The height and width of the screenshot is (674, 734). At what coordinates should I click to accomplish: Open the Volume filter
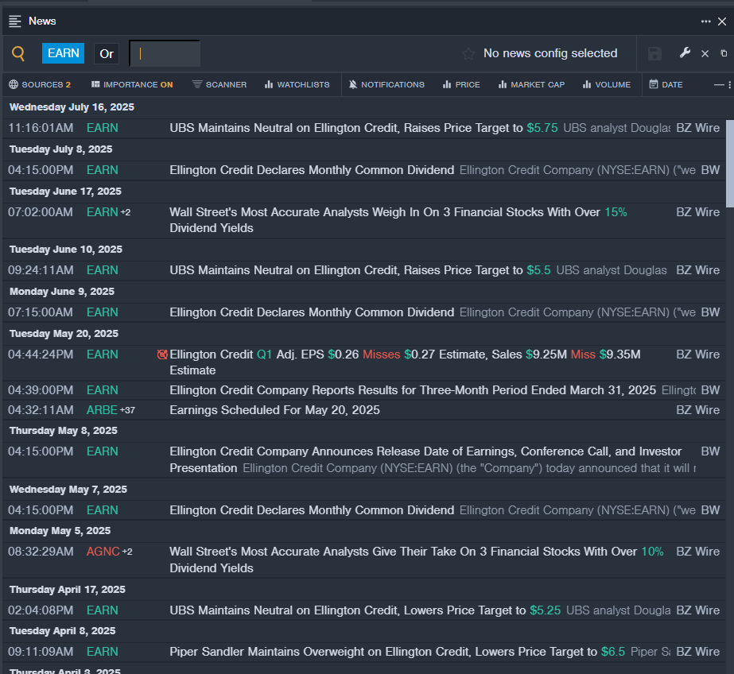click(606, 85)
